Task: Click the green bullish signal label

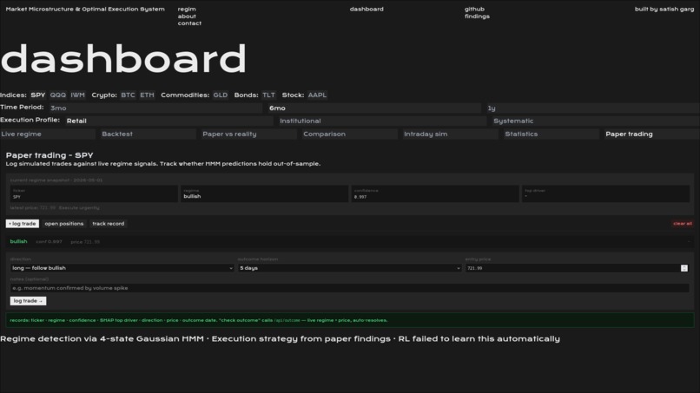Action: click(19, 241)
